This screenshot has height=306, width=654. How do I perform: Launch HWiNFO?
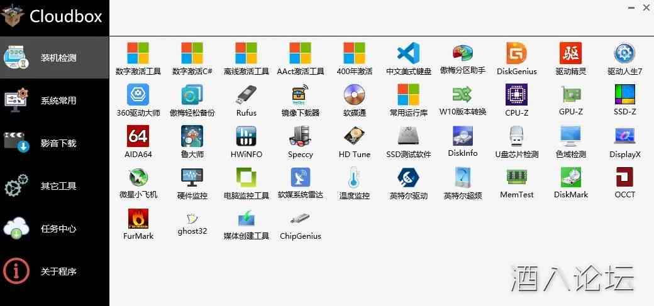(x=246, y=136)
